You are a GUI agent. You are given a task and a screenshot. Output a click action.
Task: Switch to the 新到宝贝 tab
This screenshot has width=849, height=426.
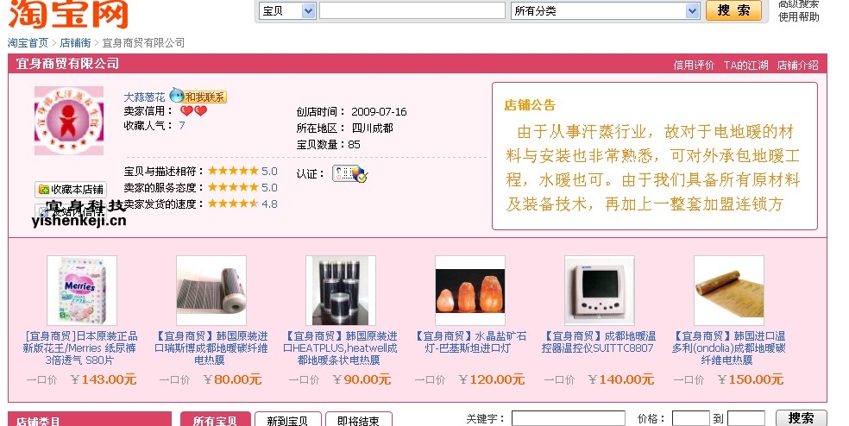coord(287,420)
